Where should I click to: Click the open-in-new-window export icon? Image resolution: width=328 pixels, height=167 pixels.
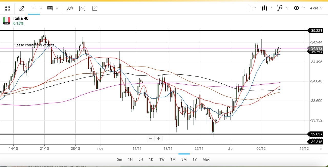pos(95,8)
